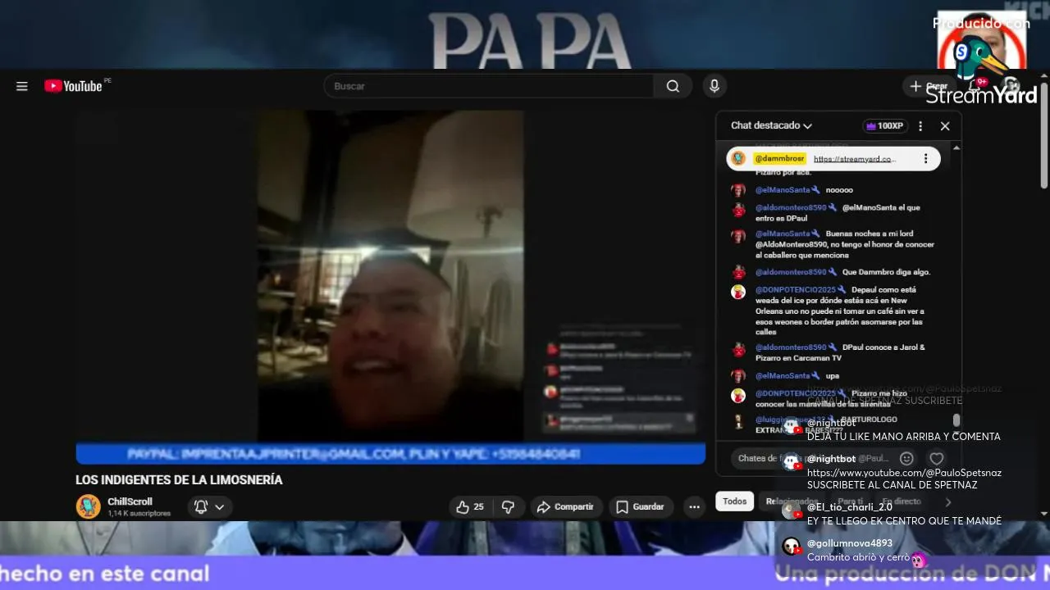This screenshot has height=590, width=1050.
Task: Click the 1,14 K suscriptores text
Action: tap(139, 514)
